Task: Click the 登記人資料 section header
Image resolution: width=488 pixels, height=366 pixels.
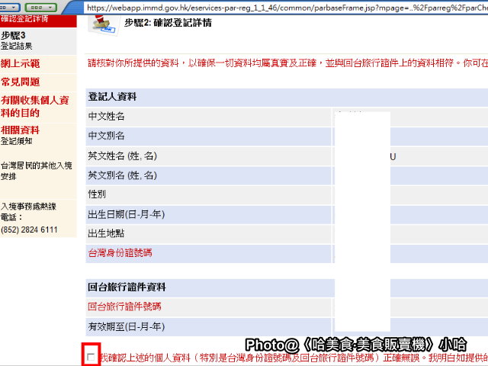Action: 112,97
